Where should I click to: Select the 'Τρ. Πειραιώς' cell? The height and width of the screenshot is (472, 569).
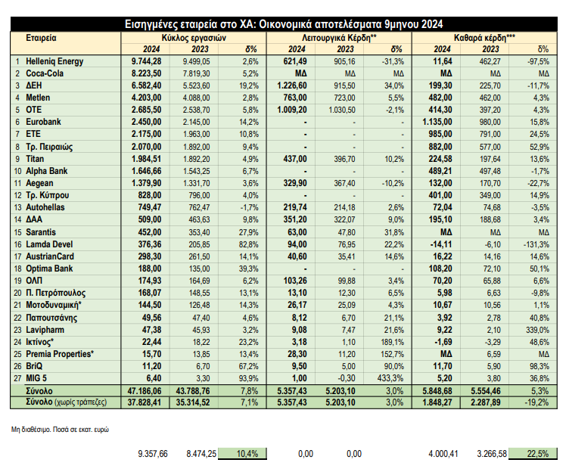click(x=49, y=147)
